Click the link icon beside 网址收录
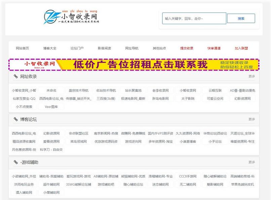This screenshot has width=271, height=200. point(15,77)
